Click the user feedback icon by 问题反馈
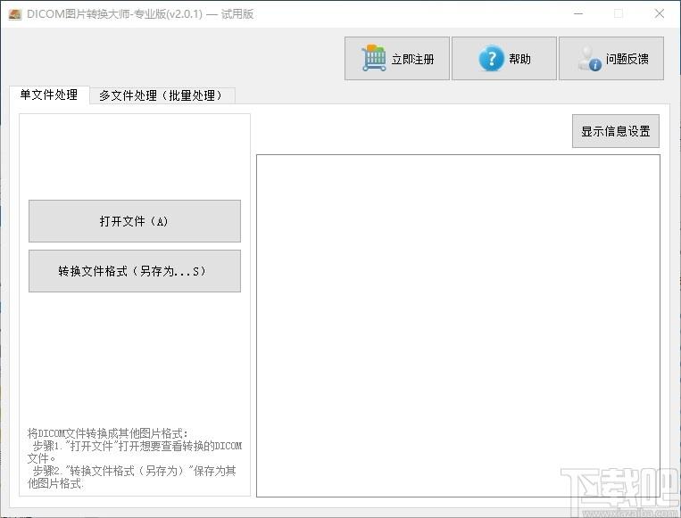Viewport: 681px width, 518px height. (589, 59)
